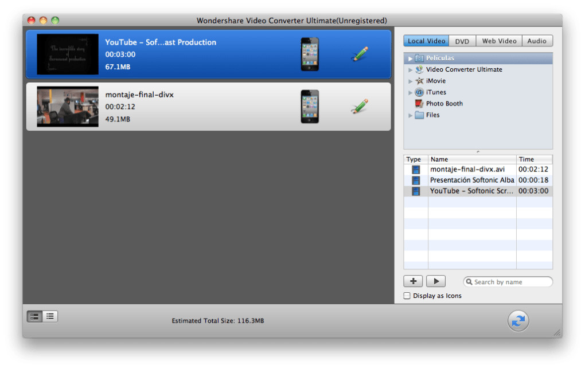Viewport: 585px width, 369px height.
Task: Switch to the DVD tab
Action: (x=462, y=41)
